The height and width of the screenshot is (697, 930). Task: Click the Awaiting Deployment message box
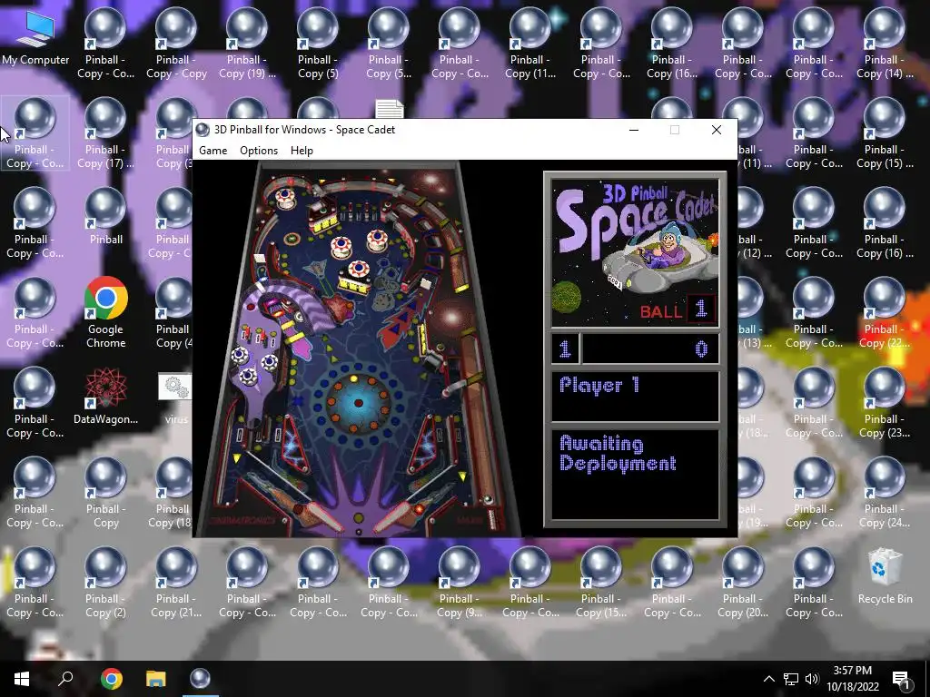pos(635,474)
